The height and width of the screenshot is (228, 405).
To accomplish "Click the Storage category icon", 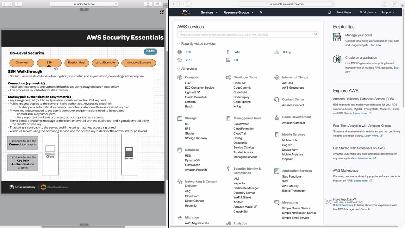I will coord(180,118).
